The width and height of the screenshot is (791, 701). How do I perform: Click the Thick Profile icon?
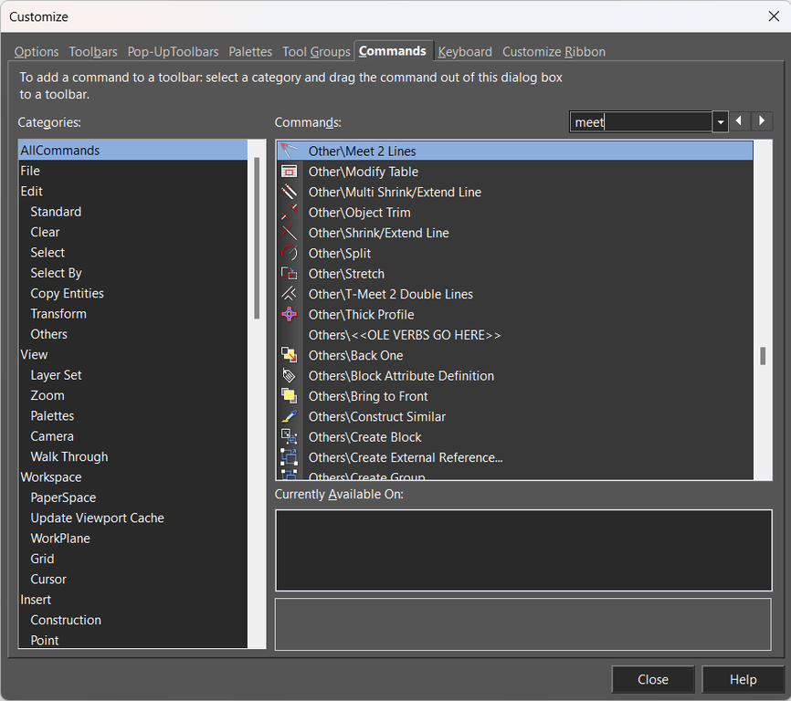pos(290,314)
